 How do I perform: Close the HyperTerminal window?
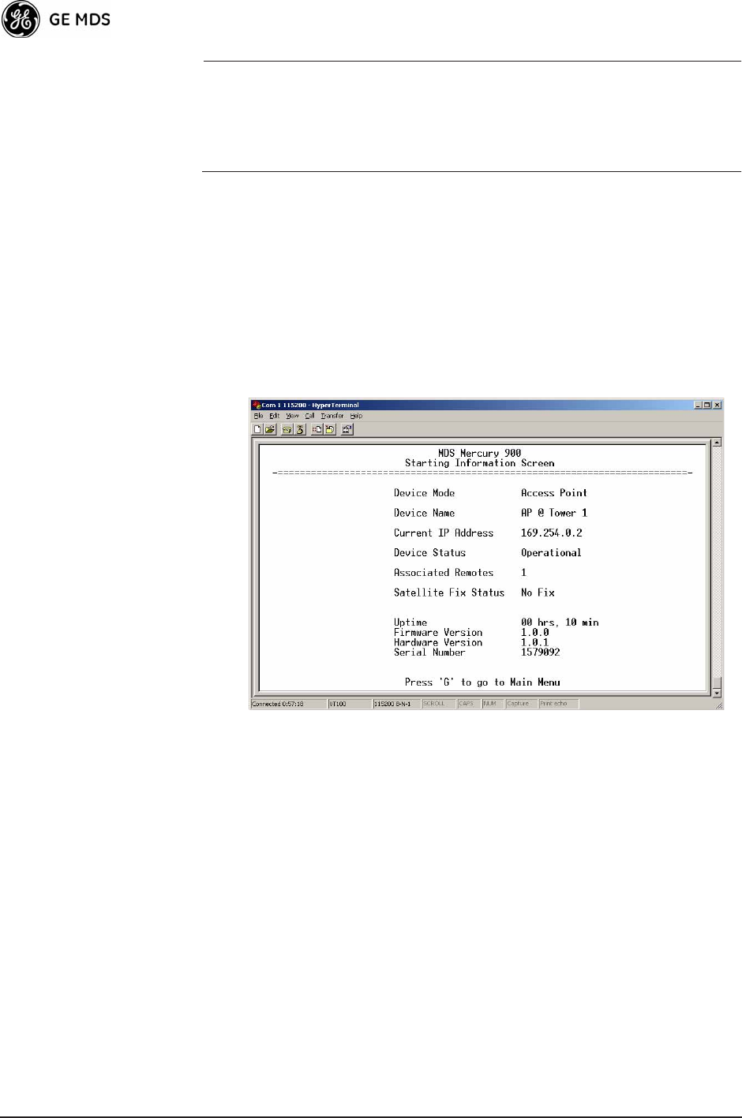coord(717,405)
